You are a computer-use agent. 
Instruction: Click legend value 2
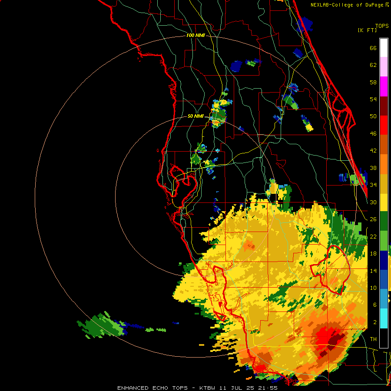(374, 322)
